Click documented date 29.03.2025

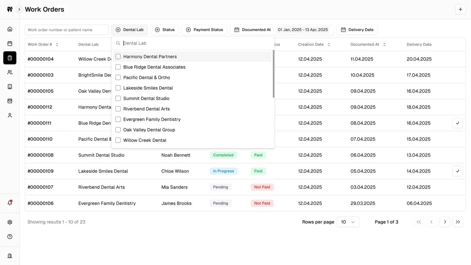363,203
